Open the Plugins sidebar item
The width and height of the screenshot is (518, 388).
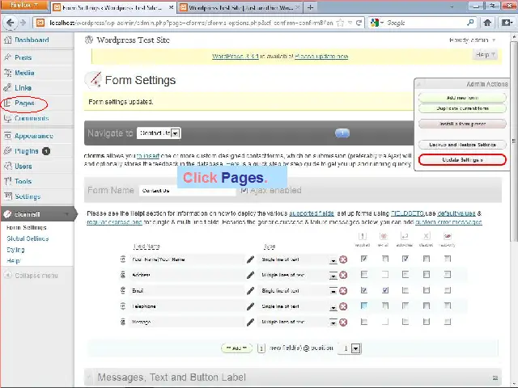[27, 151]
